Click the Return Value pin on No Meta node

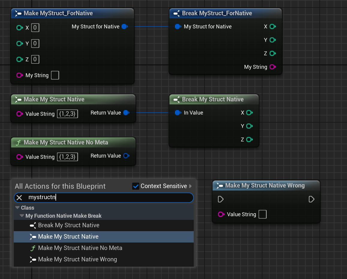click(126, 156)
